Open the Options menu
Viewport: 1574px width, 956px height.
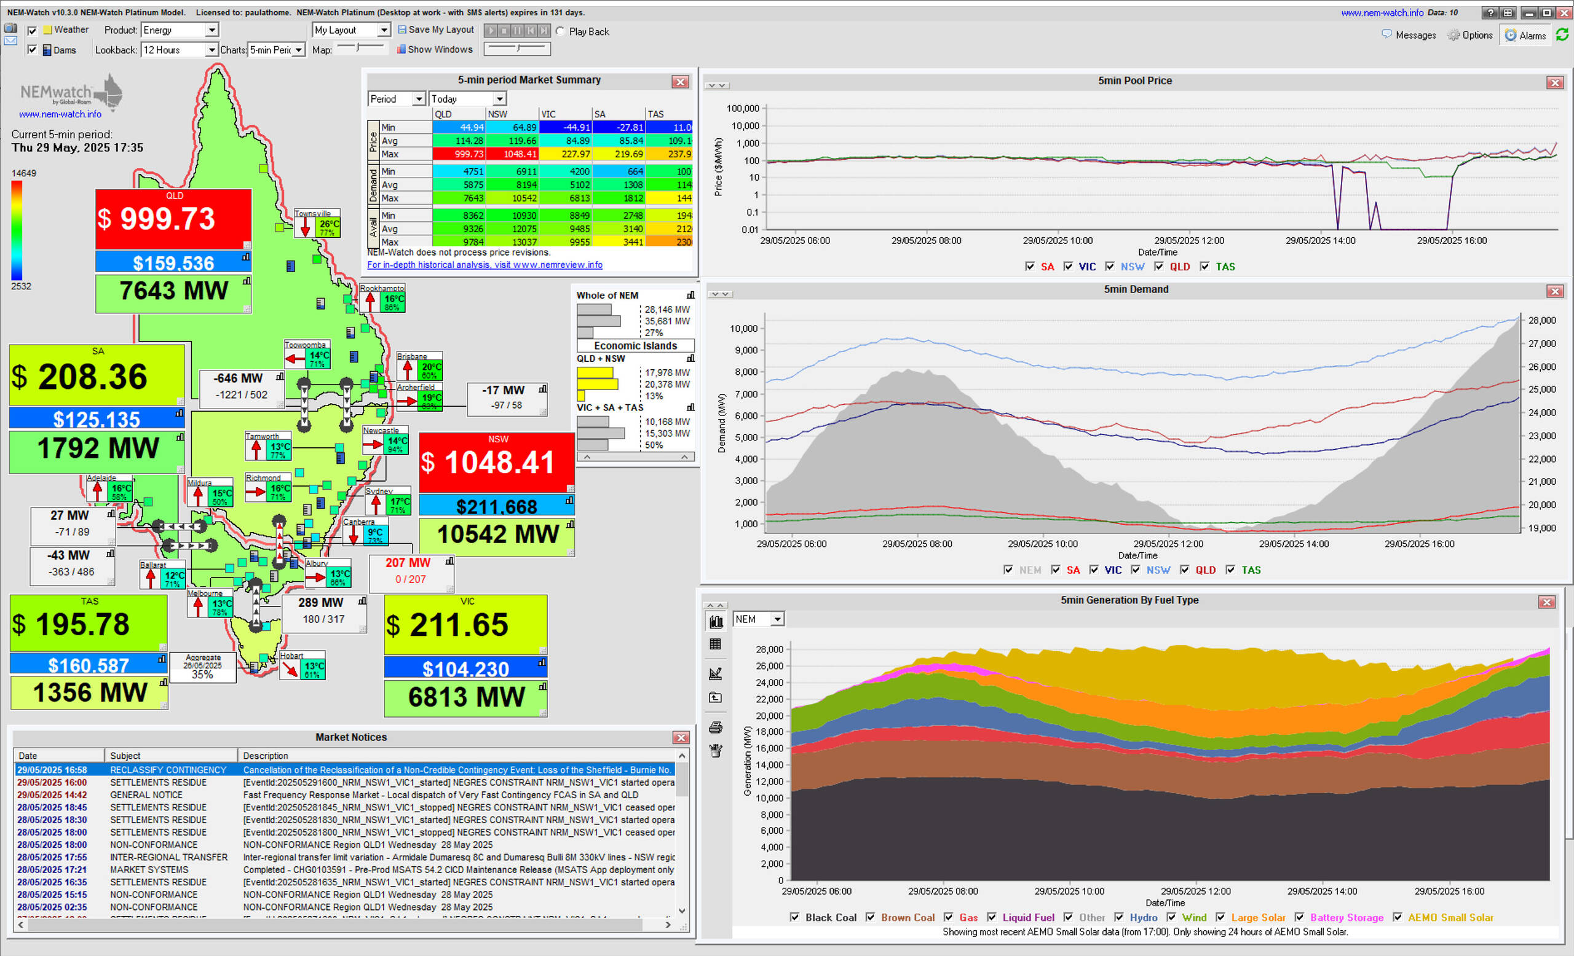[x=1470, y=35]
